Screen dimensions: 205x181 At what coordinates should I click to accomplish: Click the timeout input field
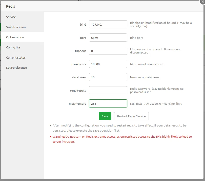pos(108,51)
